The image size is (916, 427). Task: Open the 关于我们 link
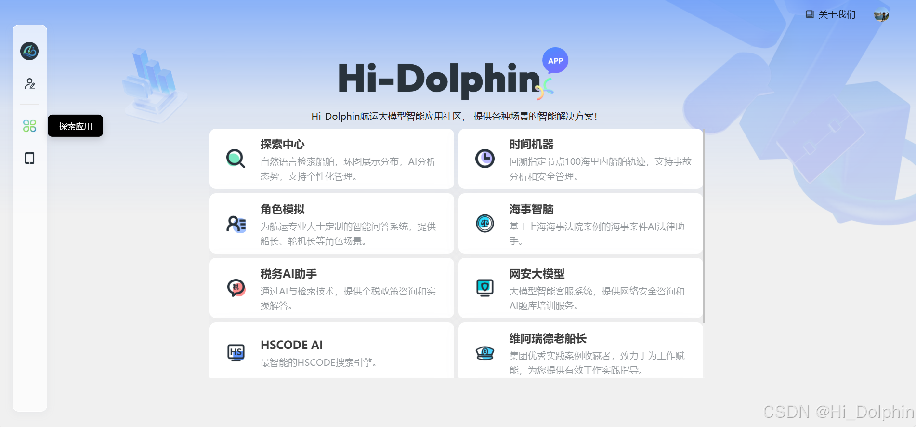(x=837, y=14)
